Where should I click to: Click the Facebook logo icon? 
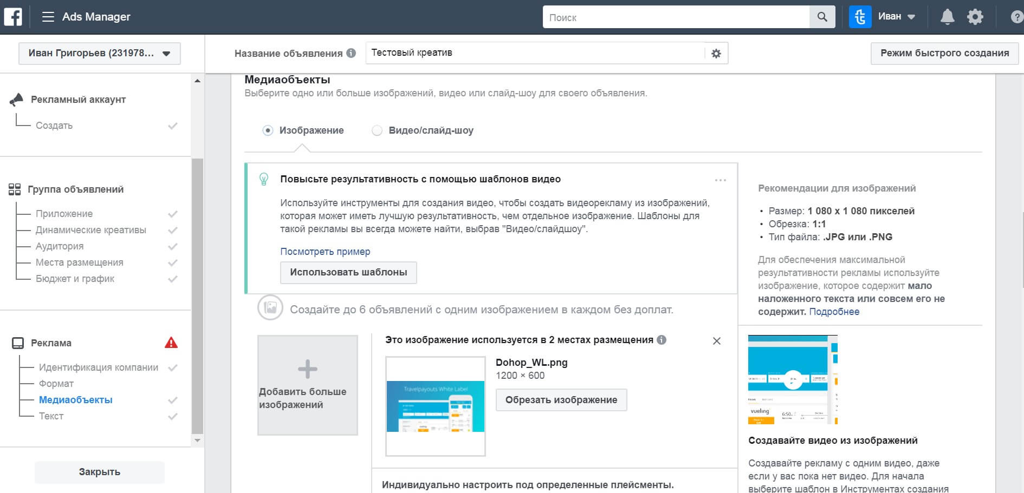(13, 17)
